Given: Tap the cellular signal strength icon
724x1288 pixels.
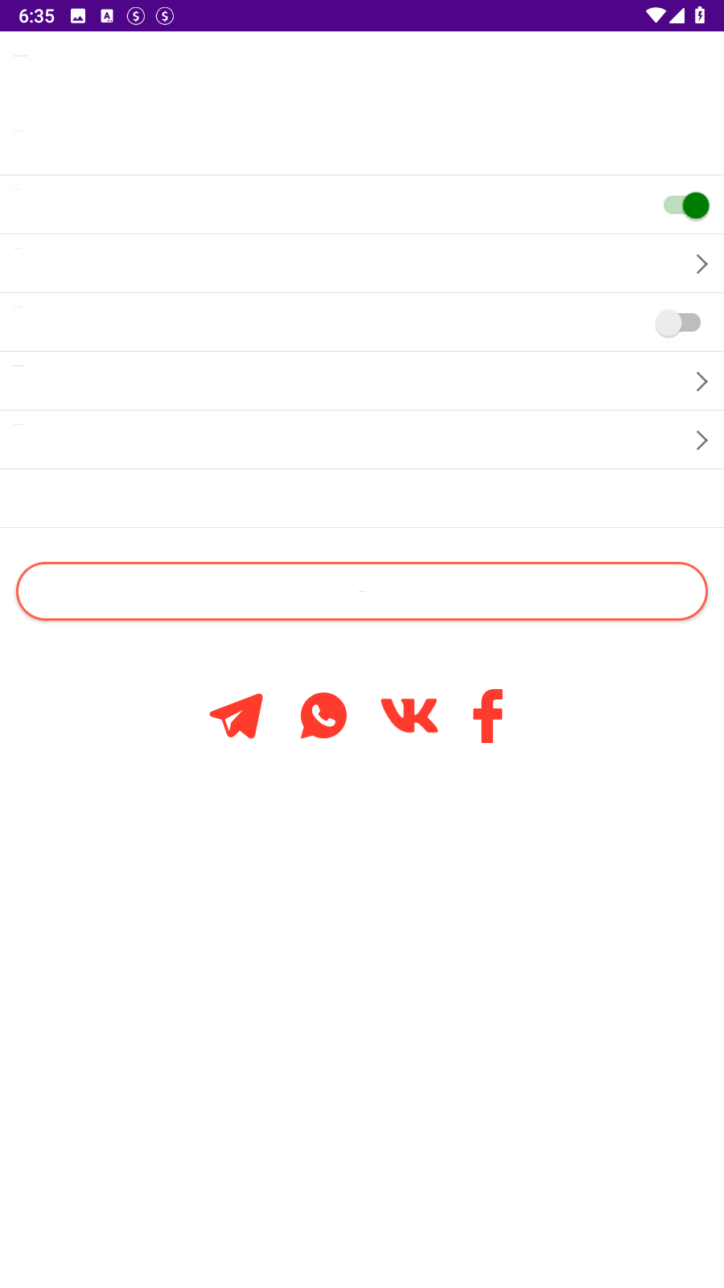Looking at the screenshot, I should (677, 15).
